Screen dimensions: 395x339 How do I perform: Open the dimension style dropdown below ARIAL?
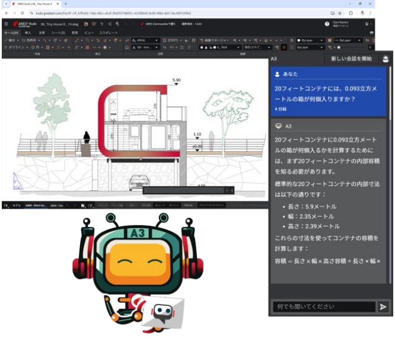tap(145, 47)
